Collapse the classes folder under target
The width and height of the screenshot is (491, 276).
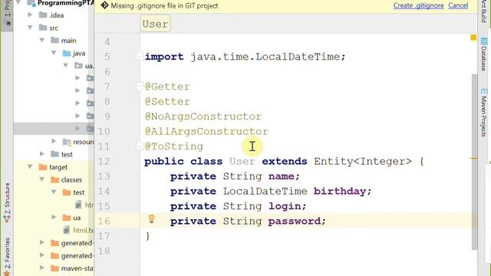click(42, 179)
